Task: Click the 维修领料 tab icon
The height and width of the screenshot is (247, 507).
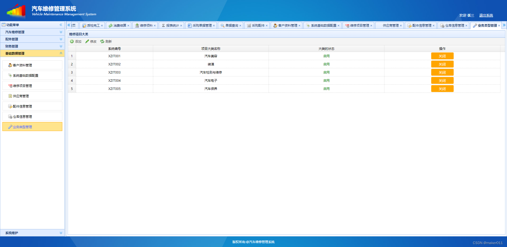Action: coord(137,26)
